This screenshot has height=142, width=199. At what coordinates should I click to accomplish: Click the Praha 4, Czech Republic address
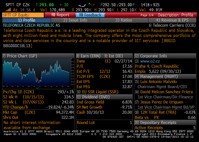[x=157, y=66]
